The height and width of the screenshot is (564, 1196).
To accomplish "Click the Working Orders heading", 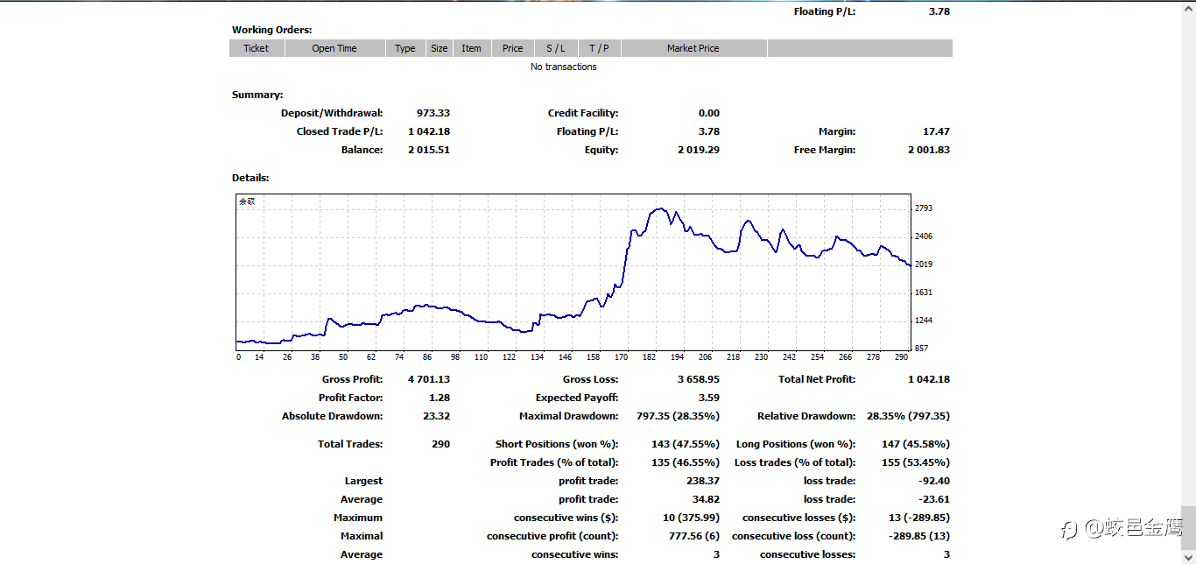I will pyautogui.click(x=271, y=30).
